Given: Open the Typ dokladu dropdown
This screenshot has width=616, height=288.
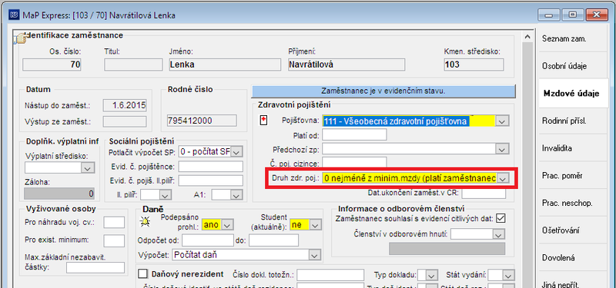Looking at the screenshot, I should tap(432, 275).
